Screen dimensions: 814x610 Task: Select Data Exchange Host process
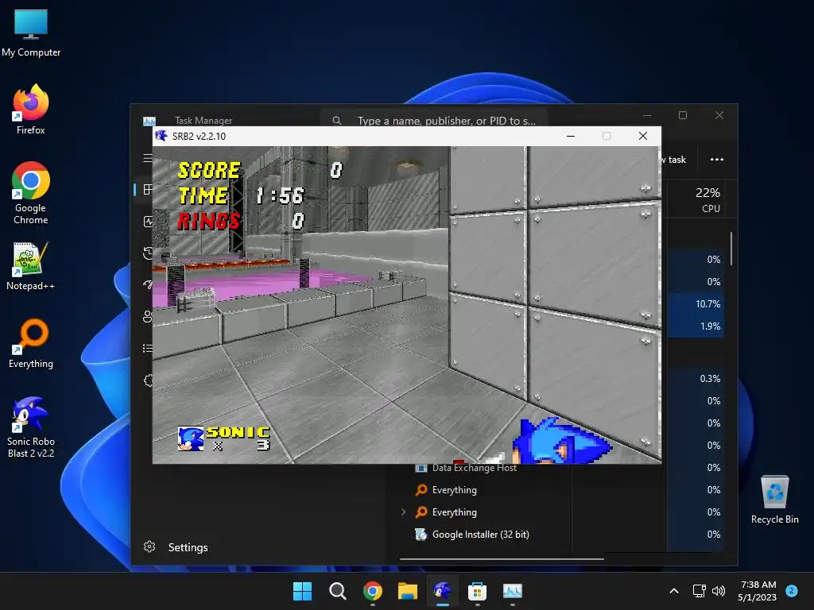point(474,468)
